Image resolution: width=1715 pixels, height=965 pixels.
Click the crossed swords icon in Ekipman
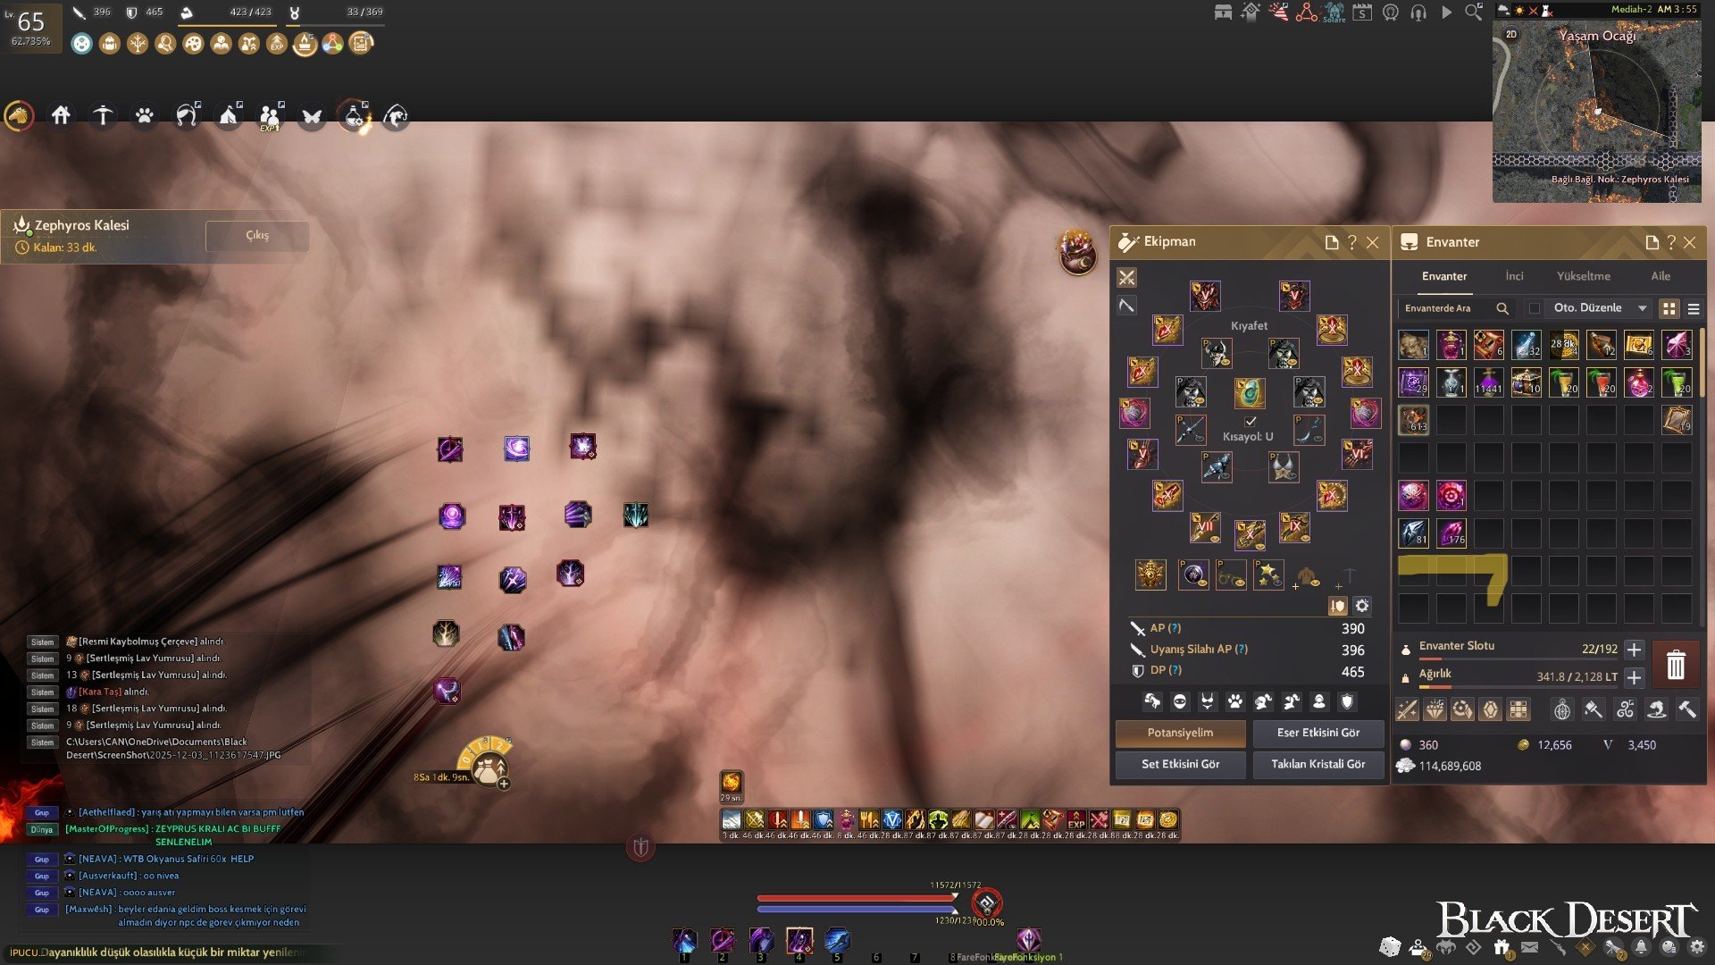[1127, 278]
